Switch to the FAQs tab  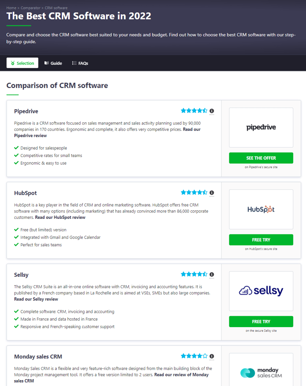(80, 63)
